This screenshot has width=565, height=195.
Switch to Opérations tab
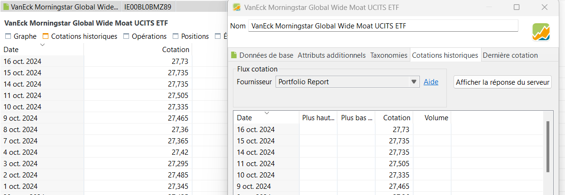[145, 36]
